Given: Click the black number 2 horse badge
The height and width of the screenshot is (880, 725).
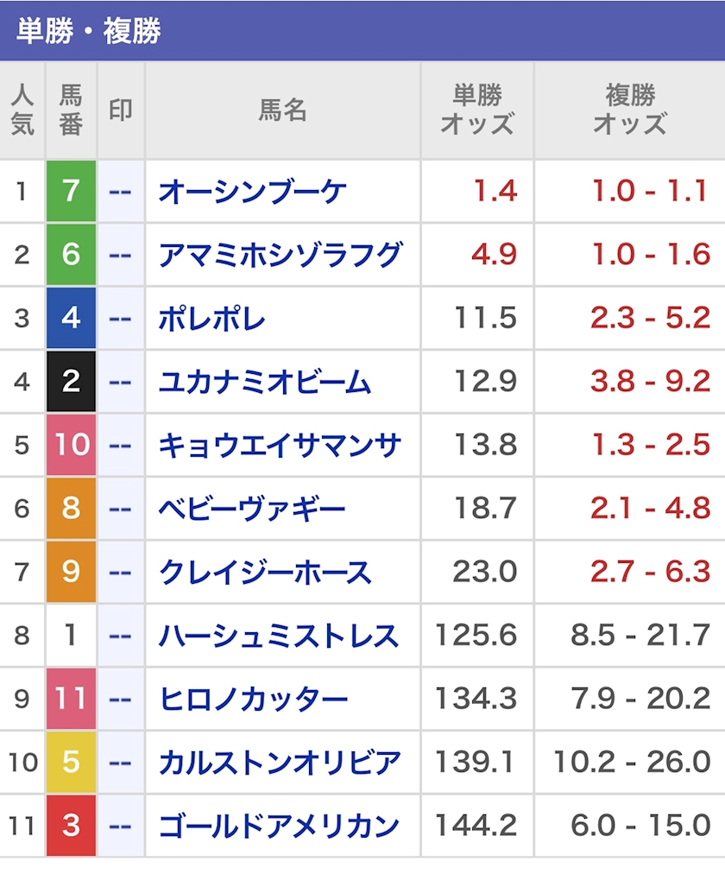Looking at the screenshot, I should 71,381.
